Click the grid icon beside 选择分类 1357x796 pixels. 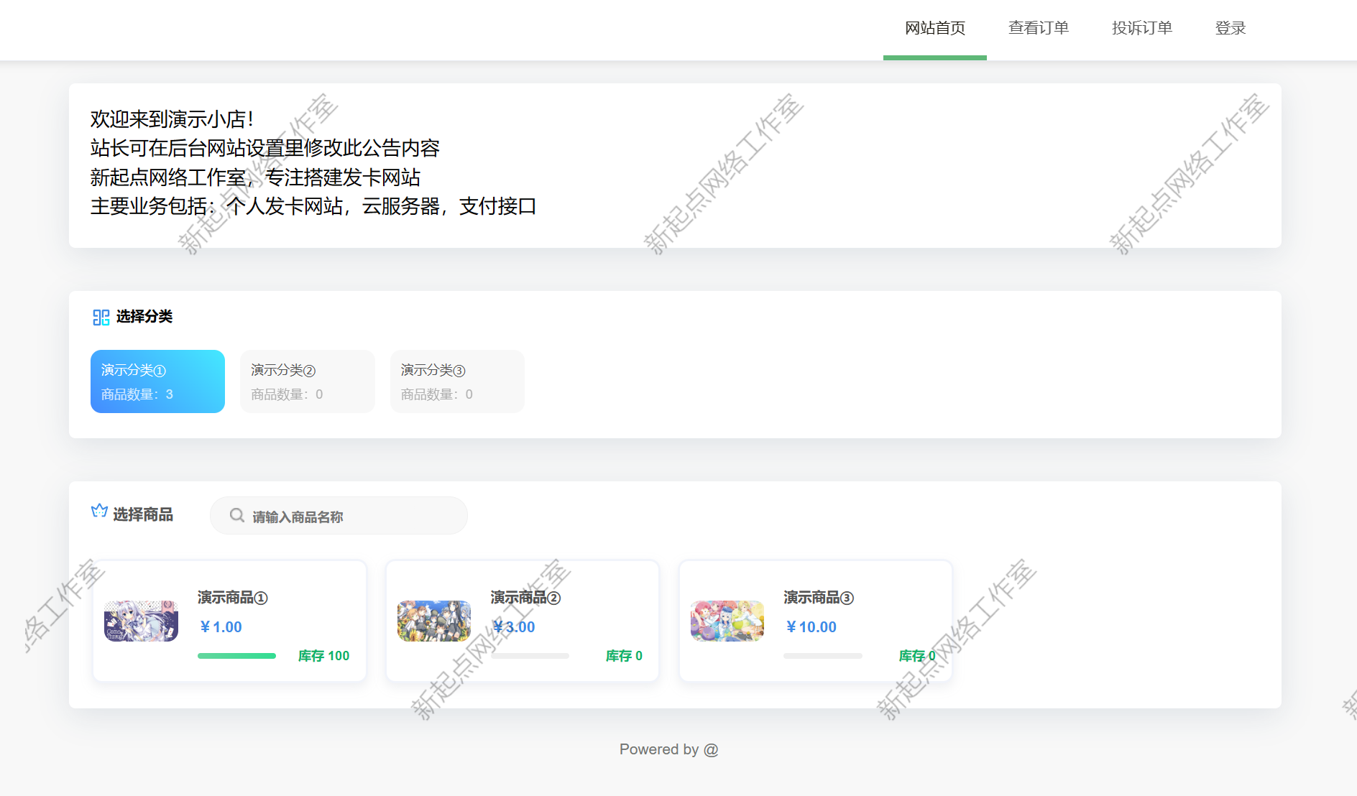tap(100, 316)
